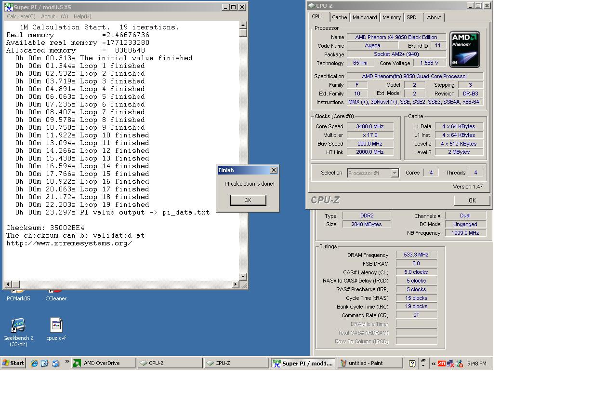Expand the quick launch overflow chevron
606x418 pixels.
coord(67,362)
